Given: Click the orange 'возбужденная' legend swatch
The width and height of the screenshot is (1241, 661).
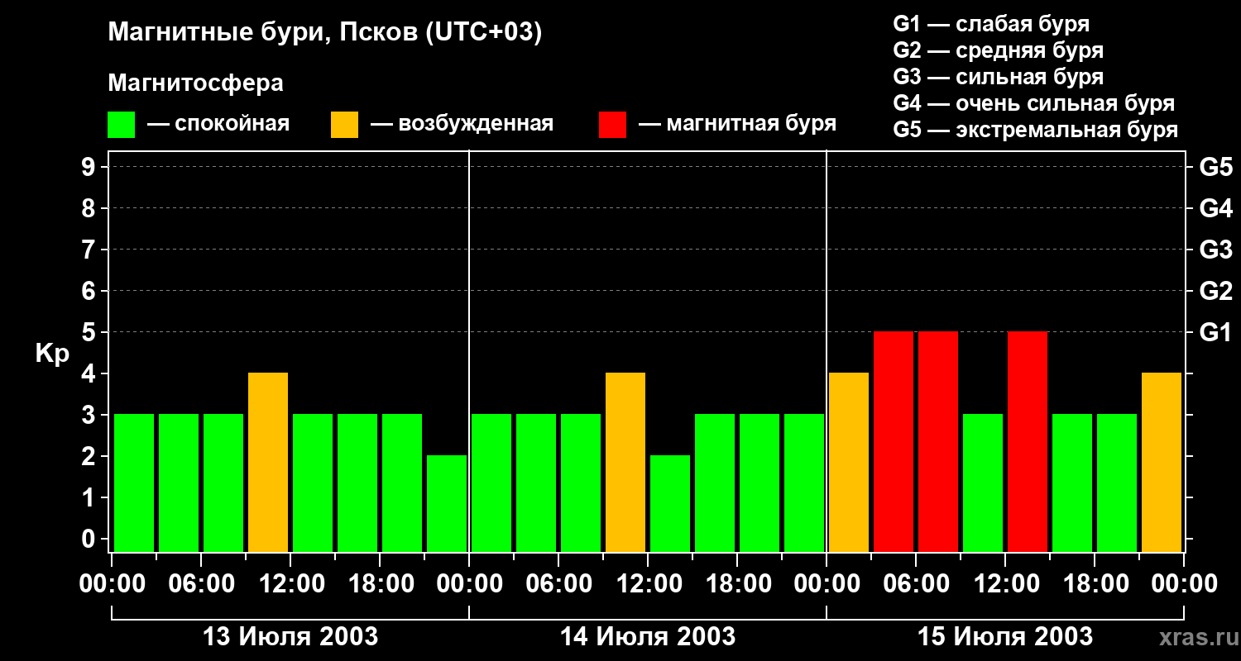Looking at the screenshot, I should 344,125.
